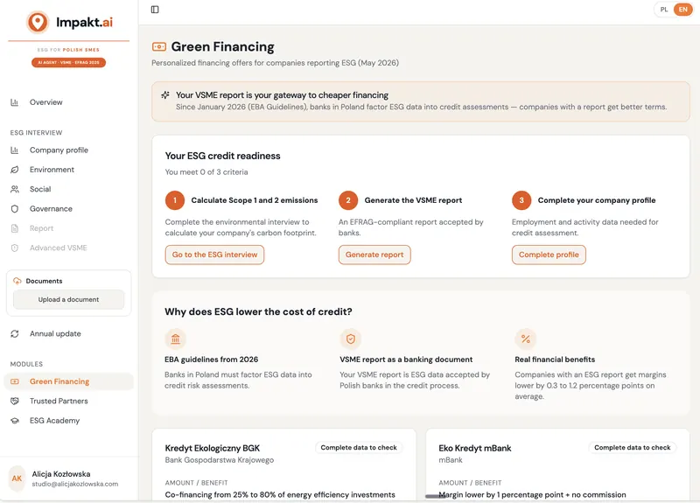The width and height of the screenshot is (700, 503).
Task: Click the Report document icon
Action: (x=15, y=228)
